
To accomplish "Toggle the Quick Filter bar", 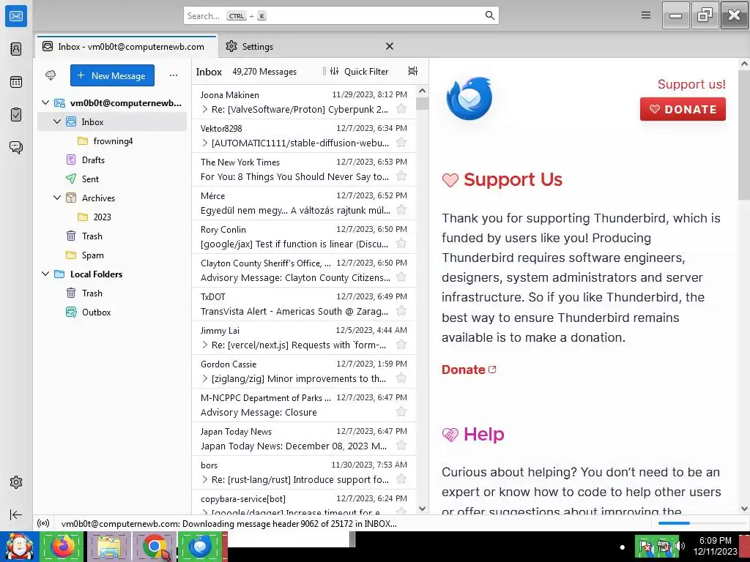I will pyautogui.click(x=359, y=71).
